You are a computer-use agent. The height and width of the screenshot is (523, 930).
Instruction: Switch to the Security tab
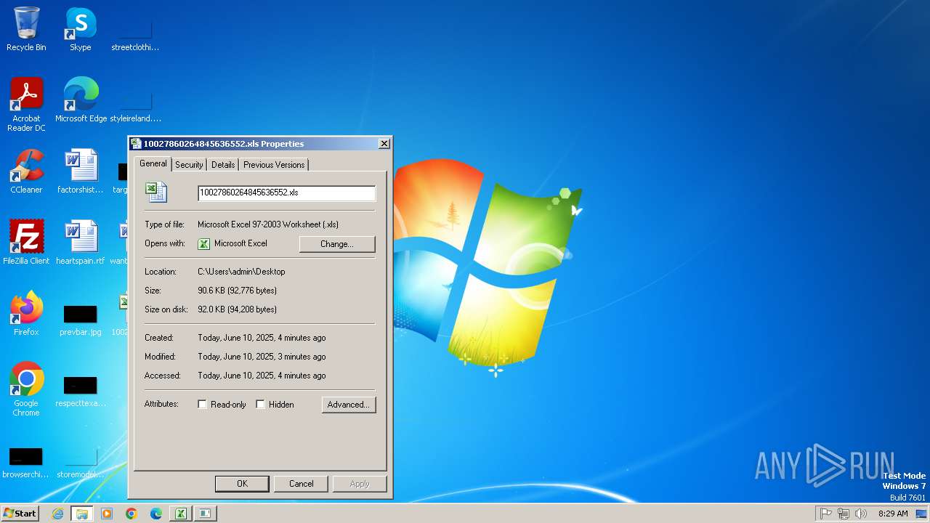[189, 165]
